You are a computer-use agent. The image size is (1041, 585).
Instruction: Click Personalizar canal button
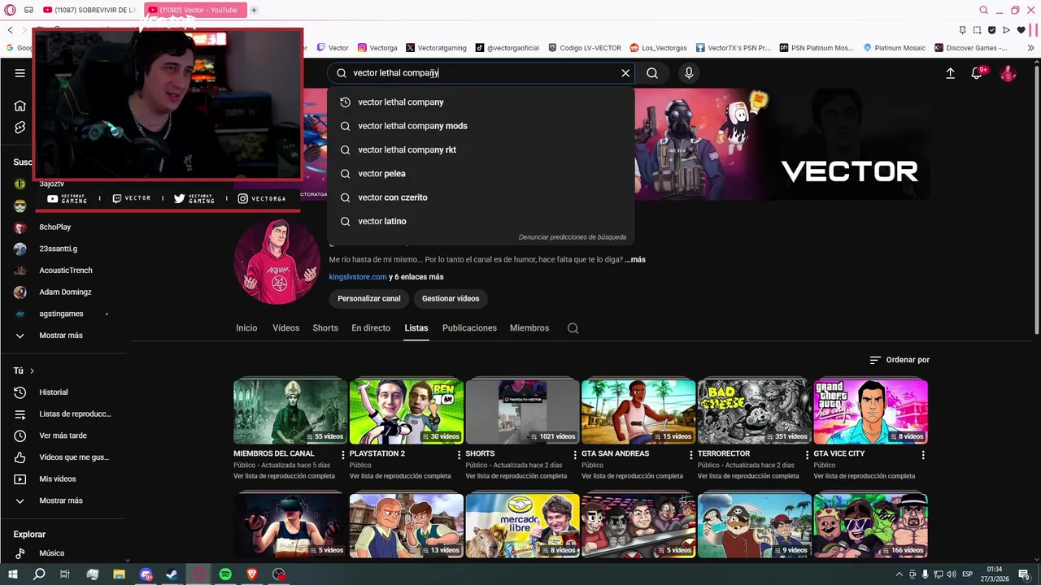click(369, 298)
